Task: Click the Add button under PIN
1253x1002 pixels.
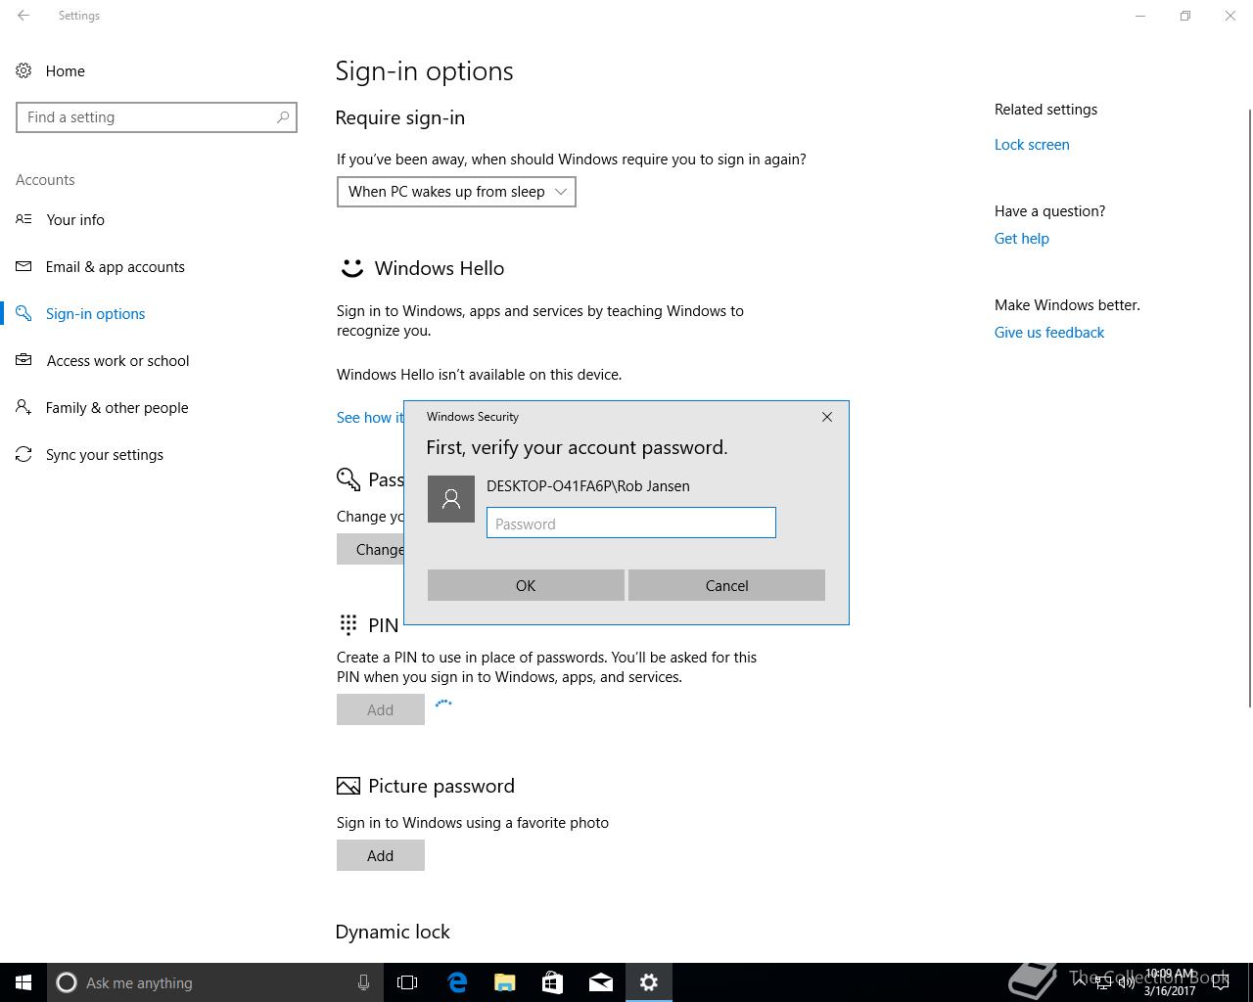Action: 381,709
